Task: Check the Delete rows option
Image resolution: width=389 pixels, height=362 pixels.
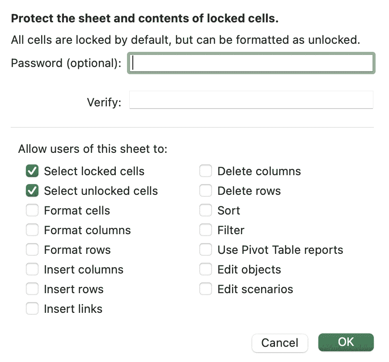Action: tap(206, 191)
